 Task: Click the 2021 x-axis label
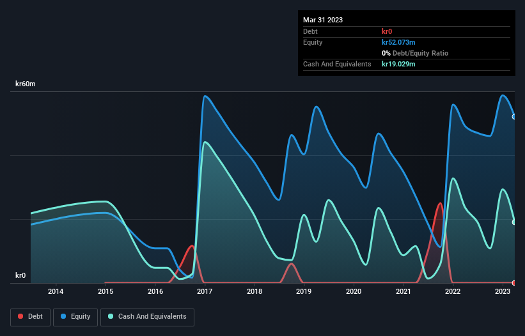click(x=403, y=291)
